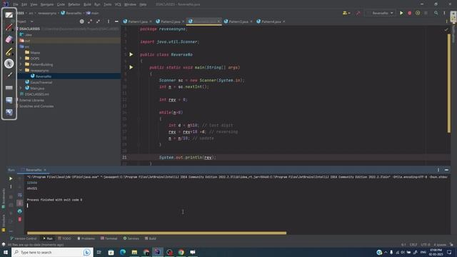Open the Code With Me users icon
Image resolution: width=457 pixels, height=257 pixels.
[346, 13]
